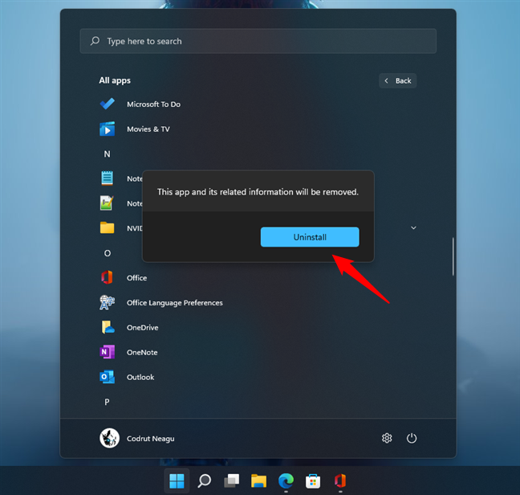520x495 pixels.
Task: Go back using the Back button
Action: pyautogui.click(x=398, y=80)
